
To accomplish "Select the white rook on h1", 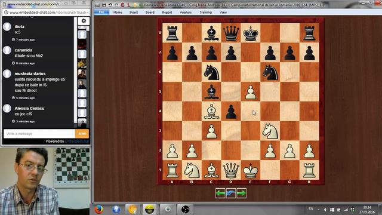I will click(x=309, y=170).
